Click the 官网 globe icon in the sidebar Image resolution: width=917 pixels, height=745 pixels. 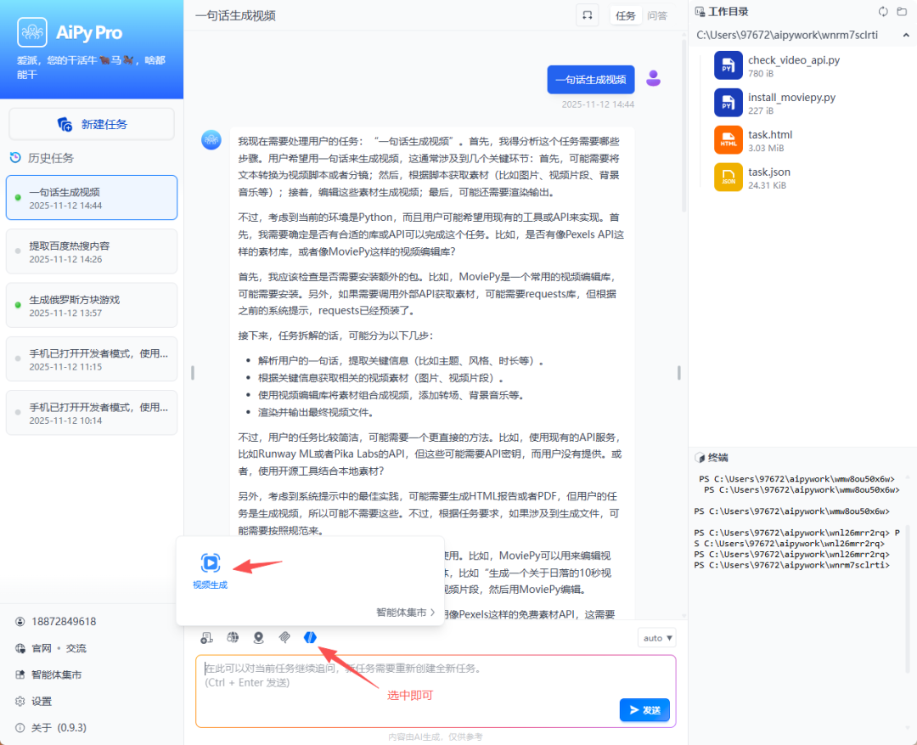click(20, 648)
